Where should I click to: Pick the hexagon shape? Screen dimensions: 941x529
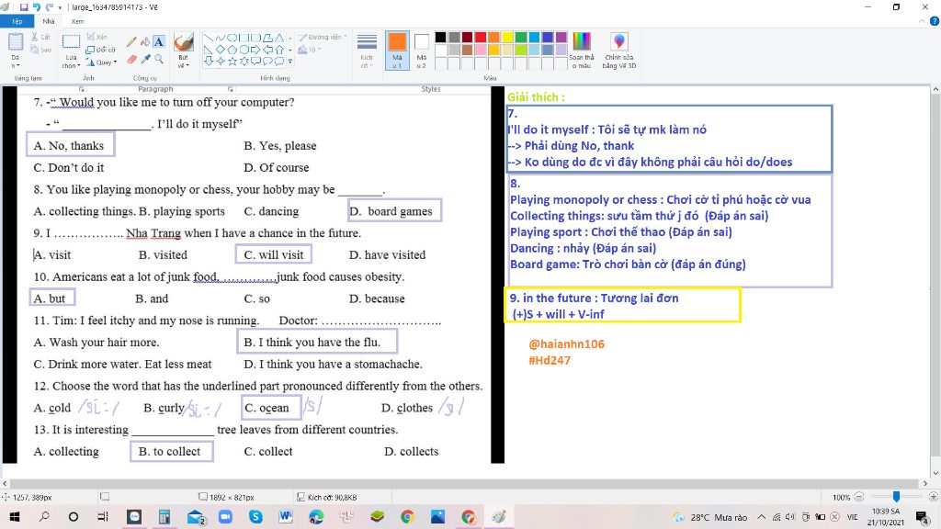click(x=244, y=50)
